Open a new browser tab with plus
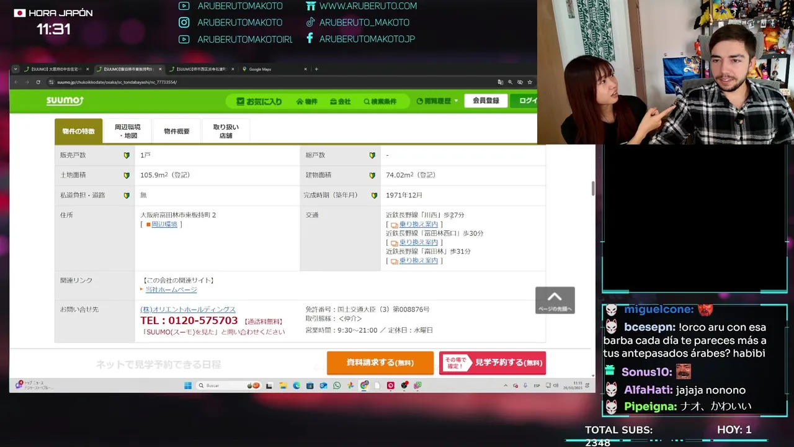The height and width of the screenshot is (447, 794). click(x=316, y=69)
